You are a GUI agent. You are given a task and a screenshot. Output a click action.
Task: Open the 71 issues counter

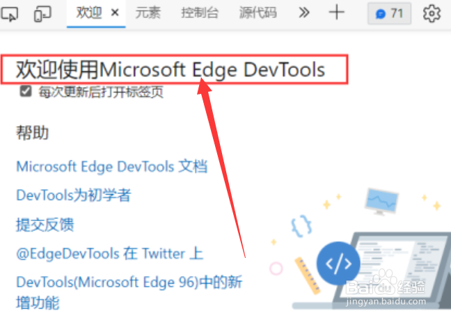389,13
